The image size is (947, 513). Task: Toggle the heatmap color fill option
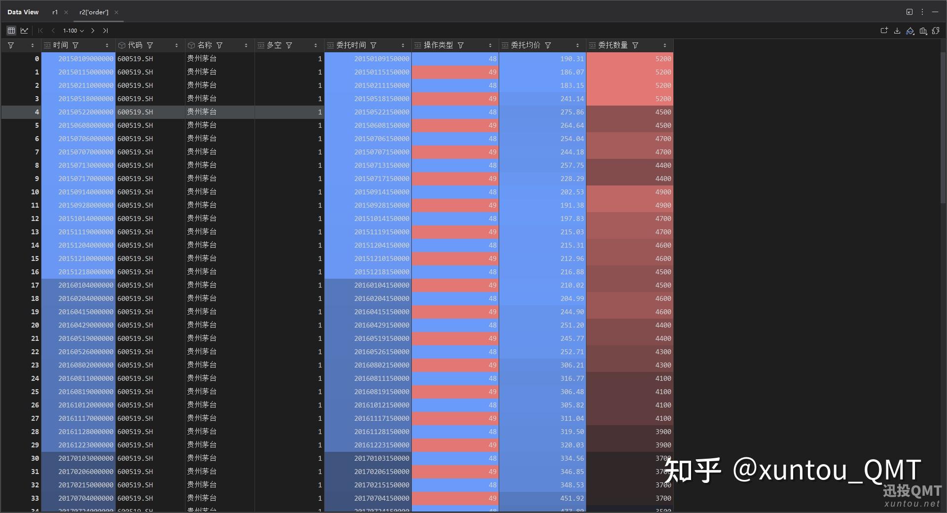(910, 31)
